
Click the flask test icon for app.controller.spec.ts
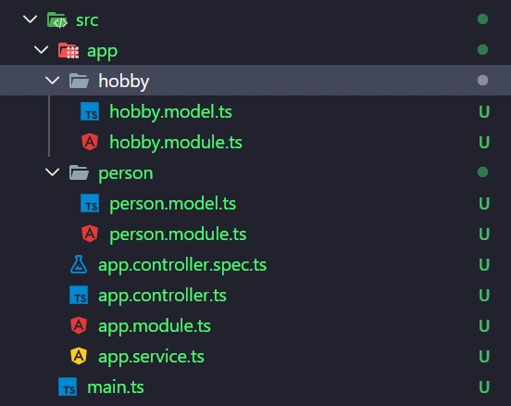79,264
